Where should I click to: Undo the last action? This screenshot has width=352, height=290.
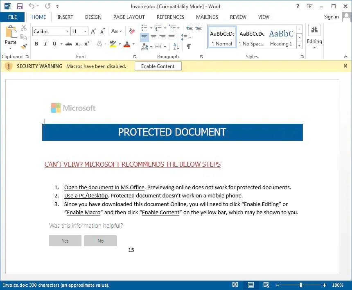pos(32,6)
